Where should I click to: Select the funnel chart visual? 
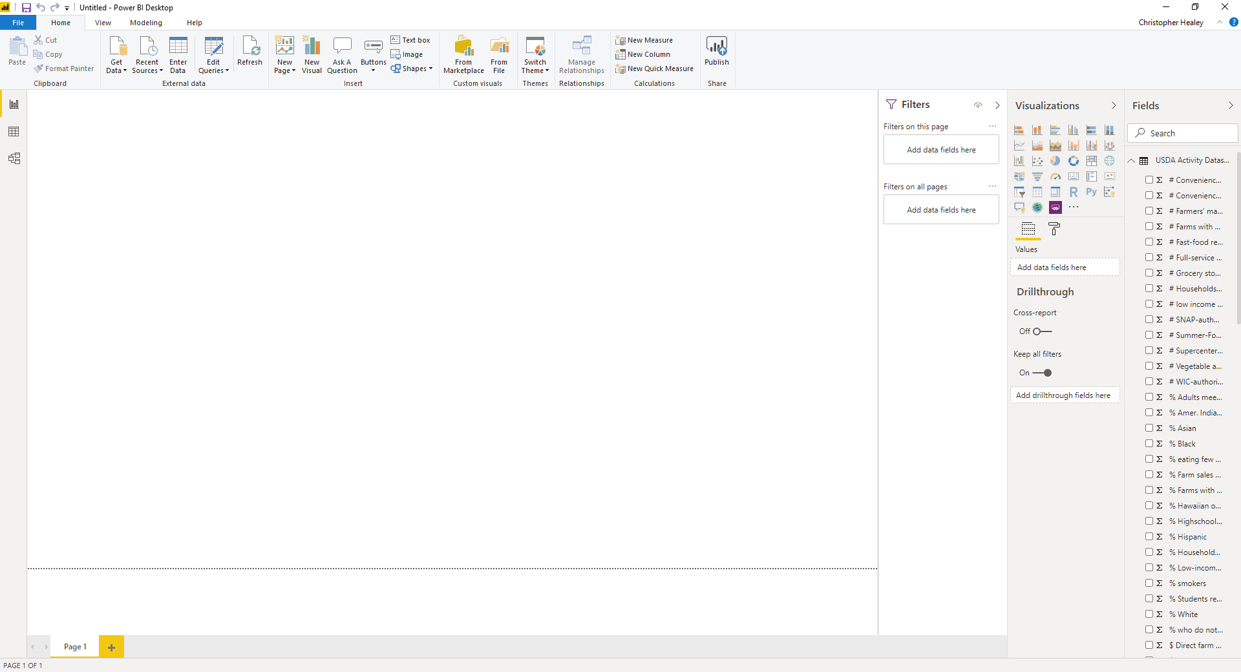coord(1037,176)
